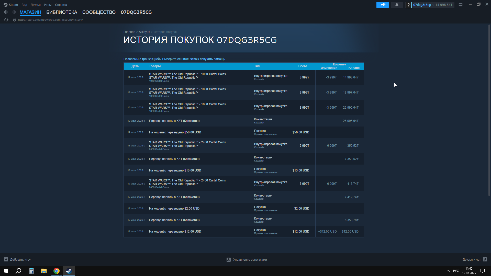Select conversion row with balance 7 412,74₸
The image size is (491, 276).
click(243, 197)
